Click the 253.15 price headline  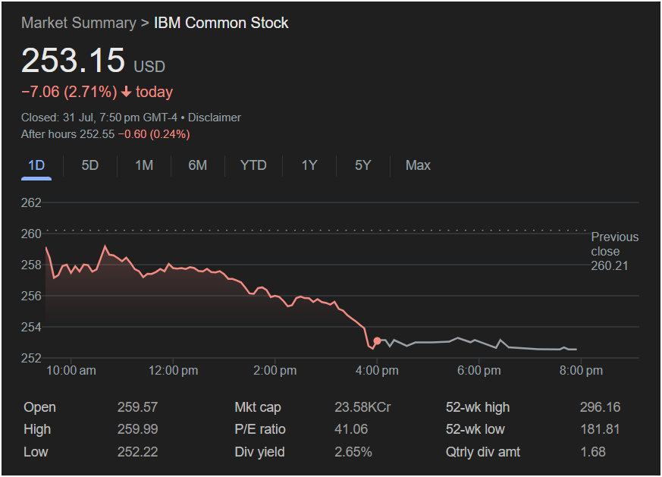point(73,61)
